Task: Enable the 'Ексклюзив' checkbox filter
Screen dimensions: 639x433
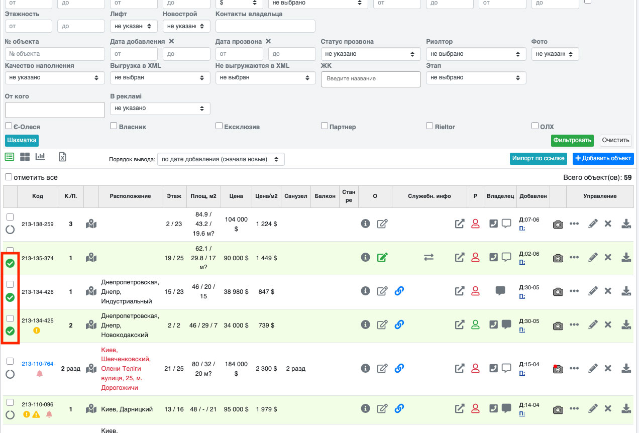Action: coord(219,126)
